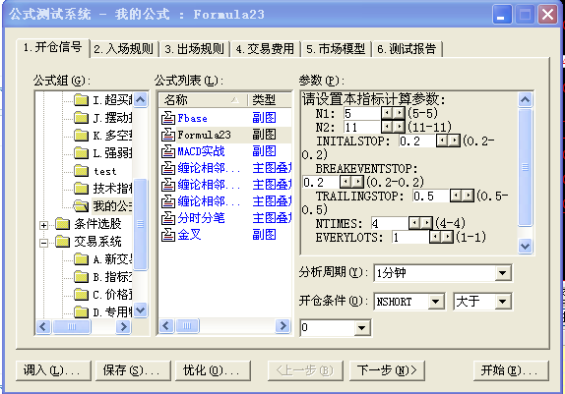The image size is (565, 394).
Task: Open the 大于 comparison dropdown
Action: pyautogui.click(x=503, y=302)
